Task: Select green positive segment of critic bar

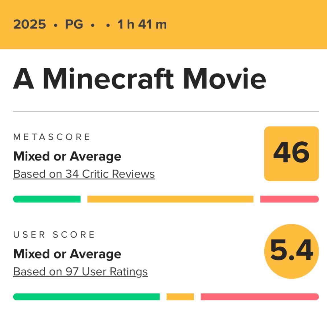Action: click(47, 199)
